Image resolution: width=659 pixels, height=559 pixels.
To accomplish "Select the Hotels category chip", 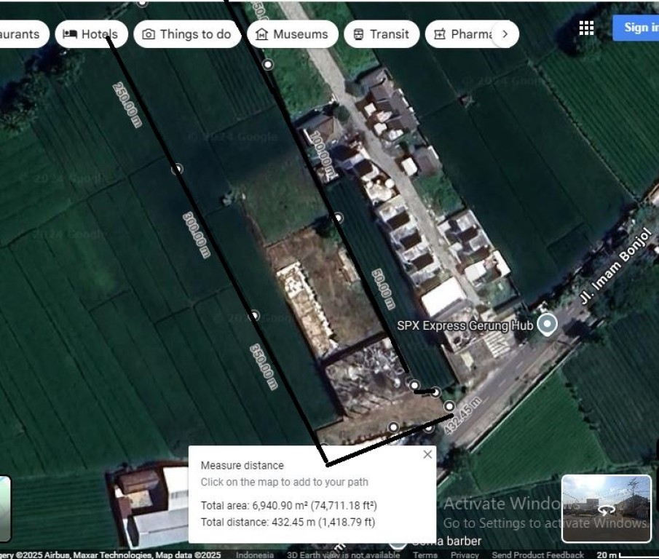I will pos(91,34).
